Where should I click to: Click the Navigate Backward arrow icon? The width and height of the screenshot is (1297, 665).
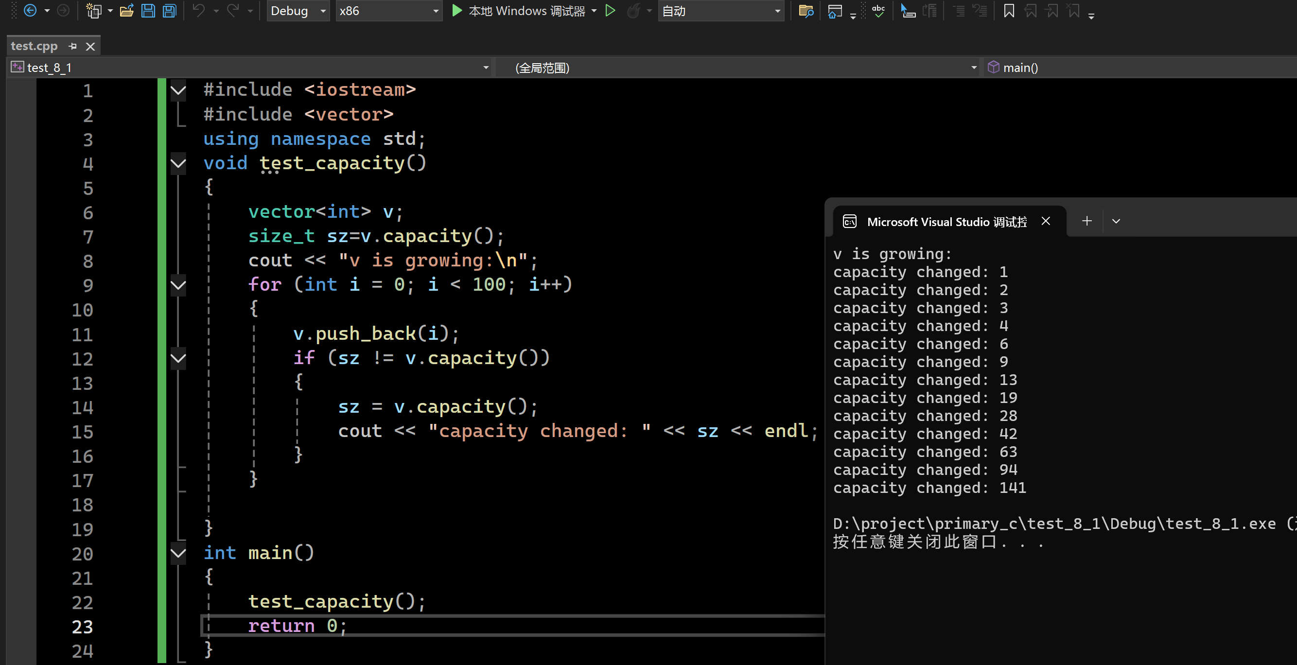[30, 11]
